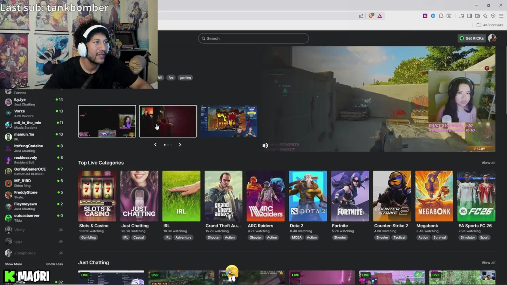Go to next featured stream arrow

[180, 144]
